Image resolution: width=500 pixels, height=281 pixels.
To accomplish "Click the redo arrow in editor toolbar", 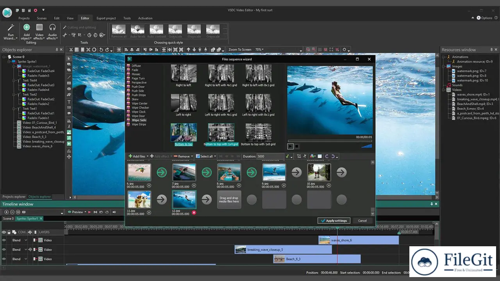I will pos(107,50).
